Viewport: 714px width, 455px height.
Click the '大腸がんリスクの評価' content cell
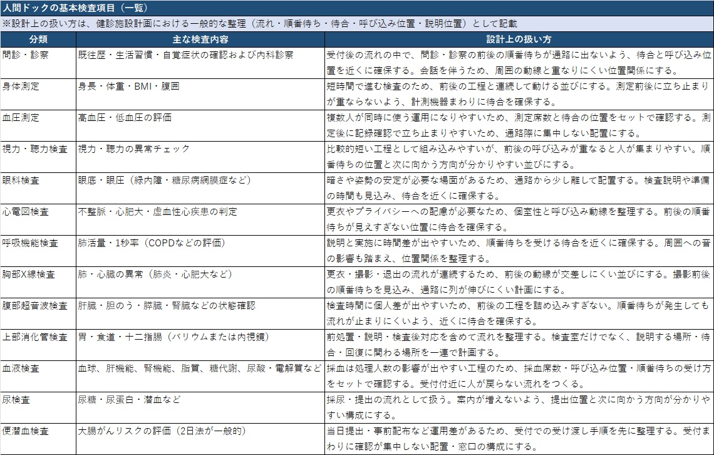161,431
